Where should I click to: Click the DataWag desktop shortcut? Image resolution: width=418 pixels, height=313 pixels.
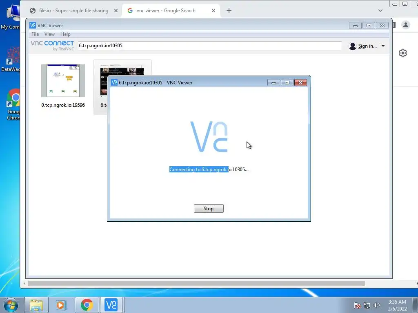[x=10, y=59]
